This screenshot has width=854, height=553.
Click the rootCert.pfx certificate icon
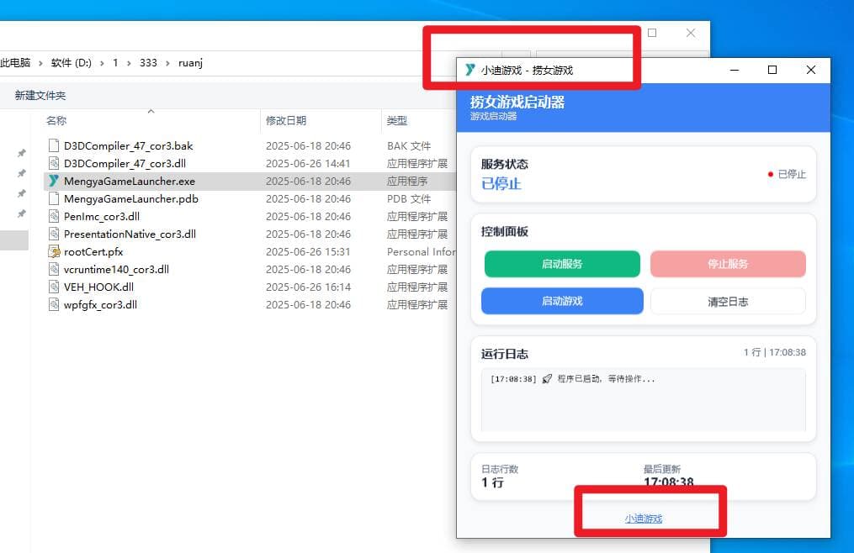[54, 251]
